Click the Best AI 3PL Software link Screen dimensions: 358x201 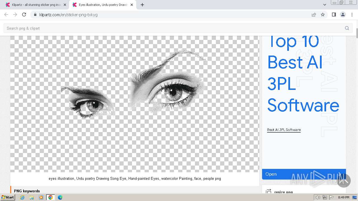tap(284, 130)
